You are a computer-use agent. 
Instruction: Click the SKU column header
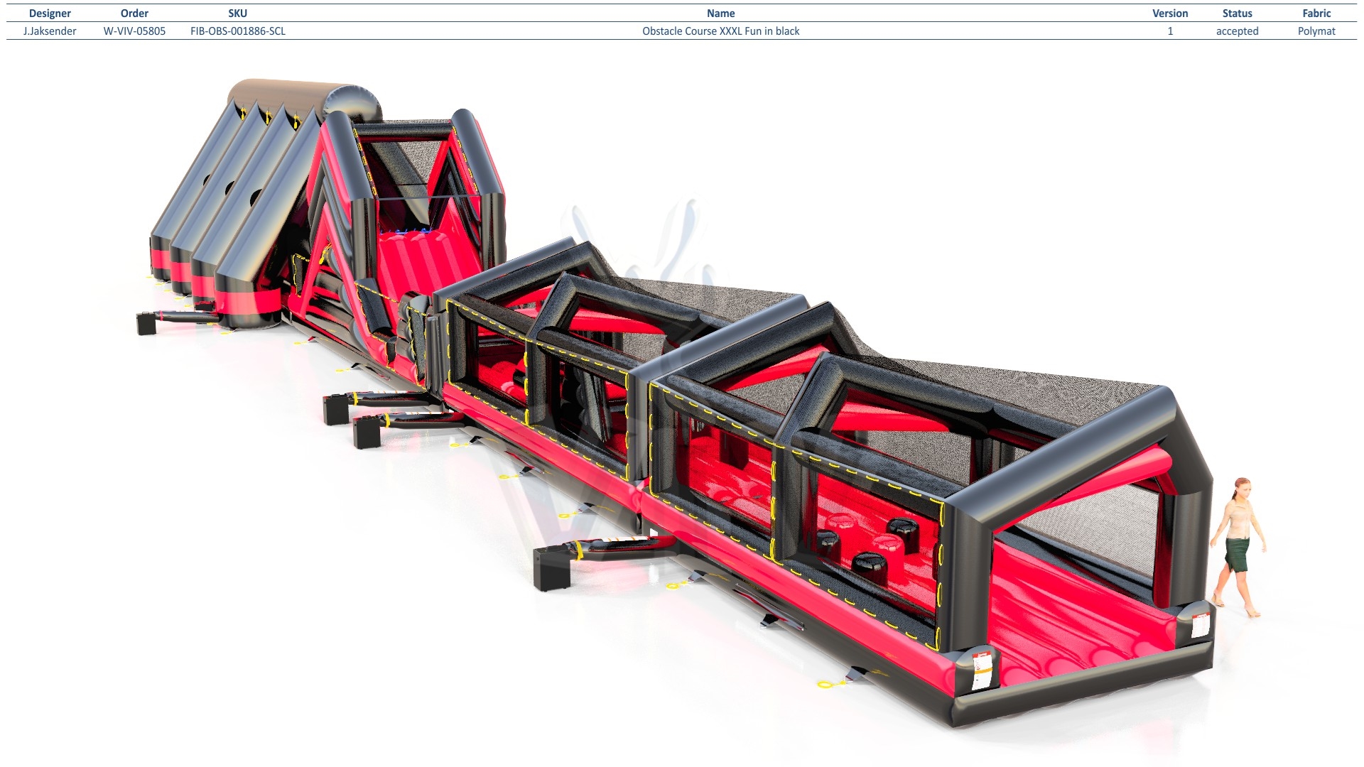click(238, 13)
